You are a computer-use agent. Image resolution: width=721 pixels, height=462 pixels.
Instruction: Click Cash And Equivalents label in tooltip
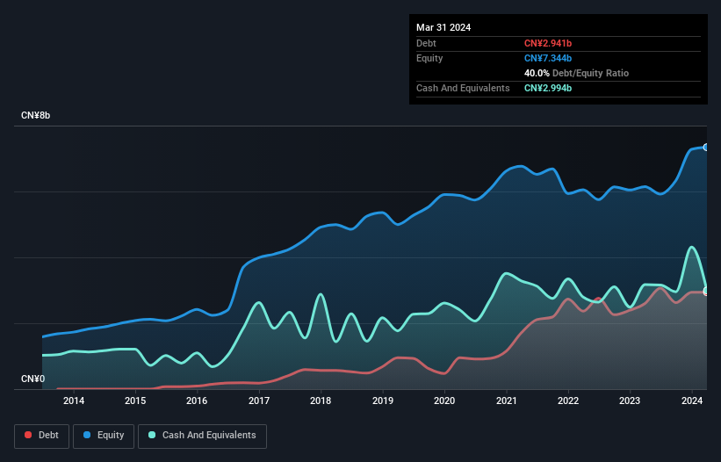click(x=463, y=88)
